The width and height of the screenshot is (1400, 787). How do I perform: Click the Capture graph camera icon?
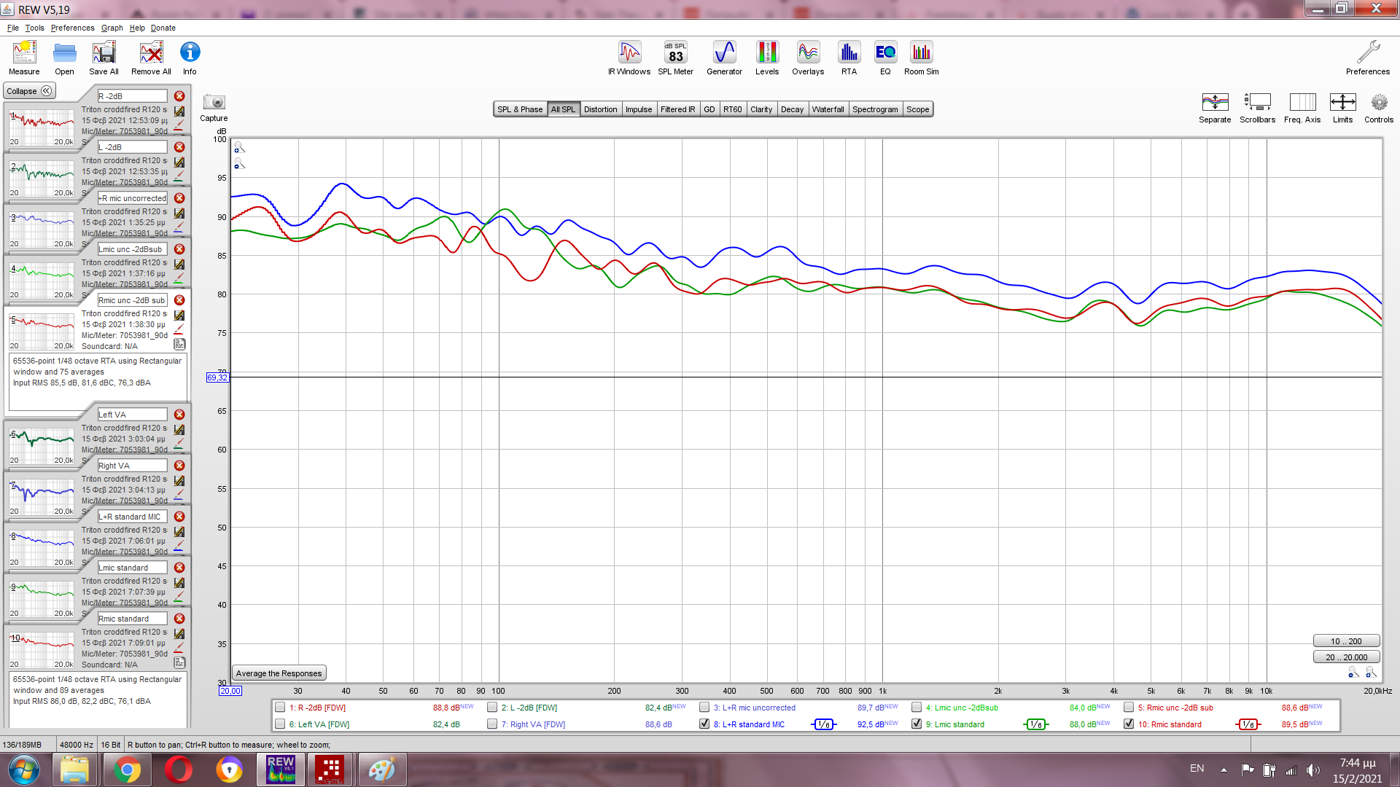coord(214,103)
